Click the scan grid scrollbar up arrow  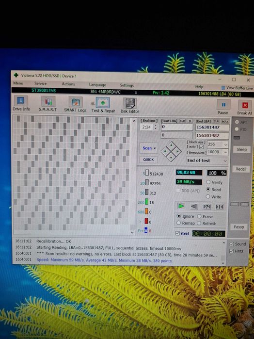pyautogui.click(x=134, y=121)
